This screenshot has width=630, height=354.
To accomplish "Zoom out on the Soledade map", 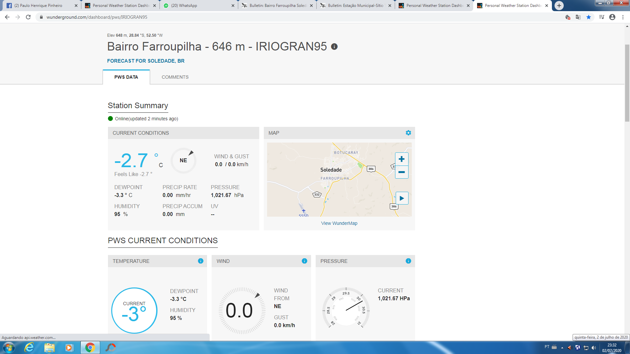I will [x=402, y=172].
